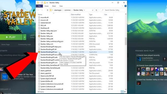This screenshot has height=94, width=167.
Task: Select the StardewModdingAPI.exe icon
Action: (39, 52)
